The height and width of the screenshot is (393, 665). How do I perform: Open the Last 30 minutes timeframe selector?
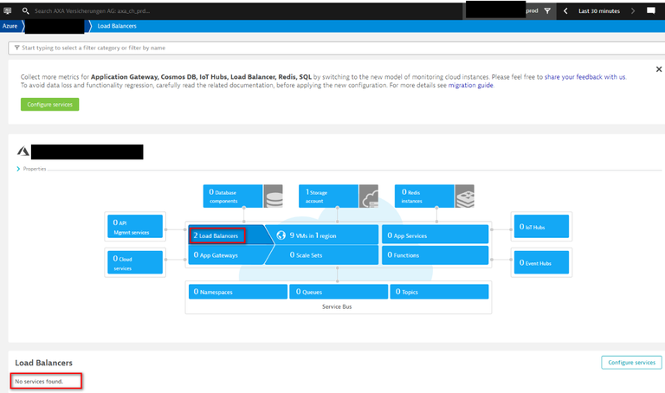coord(598,11)
